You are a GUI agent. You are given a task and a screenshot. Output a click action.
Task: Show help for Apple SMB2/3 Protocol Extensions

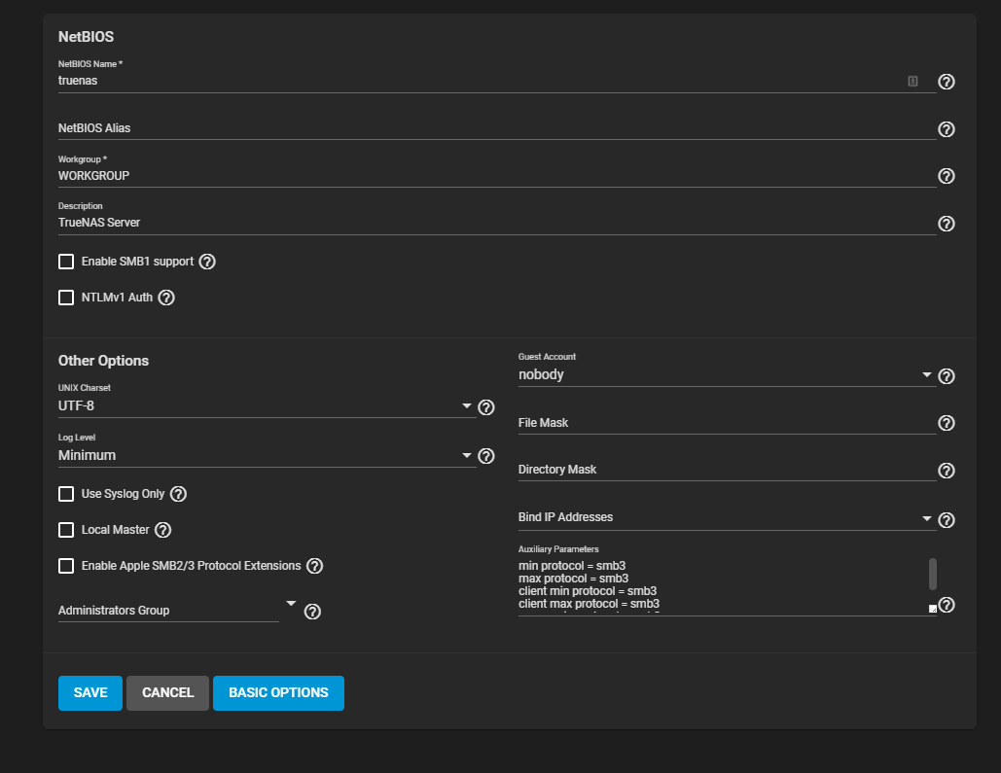point(314,566)
